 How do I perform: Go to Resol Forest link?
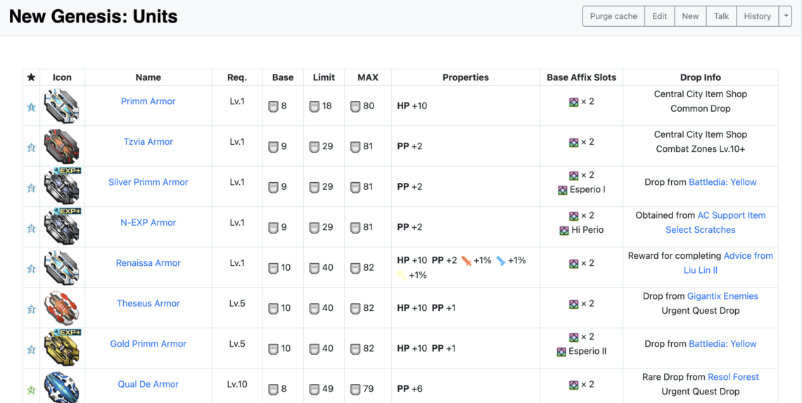(x=733, y=377)
